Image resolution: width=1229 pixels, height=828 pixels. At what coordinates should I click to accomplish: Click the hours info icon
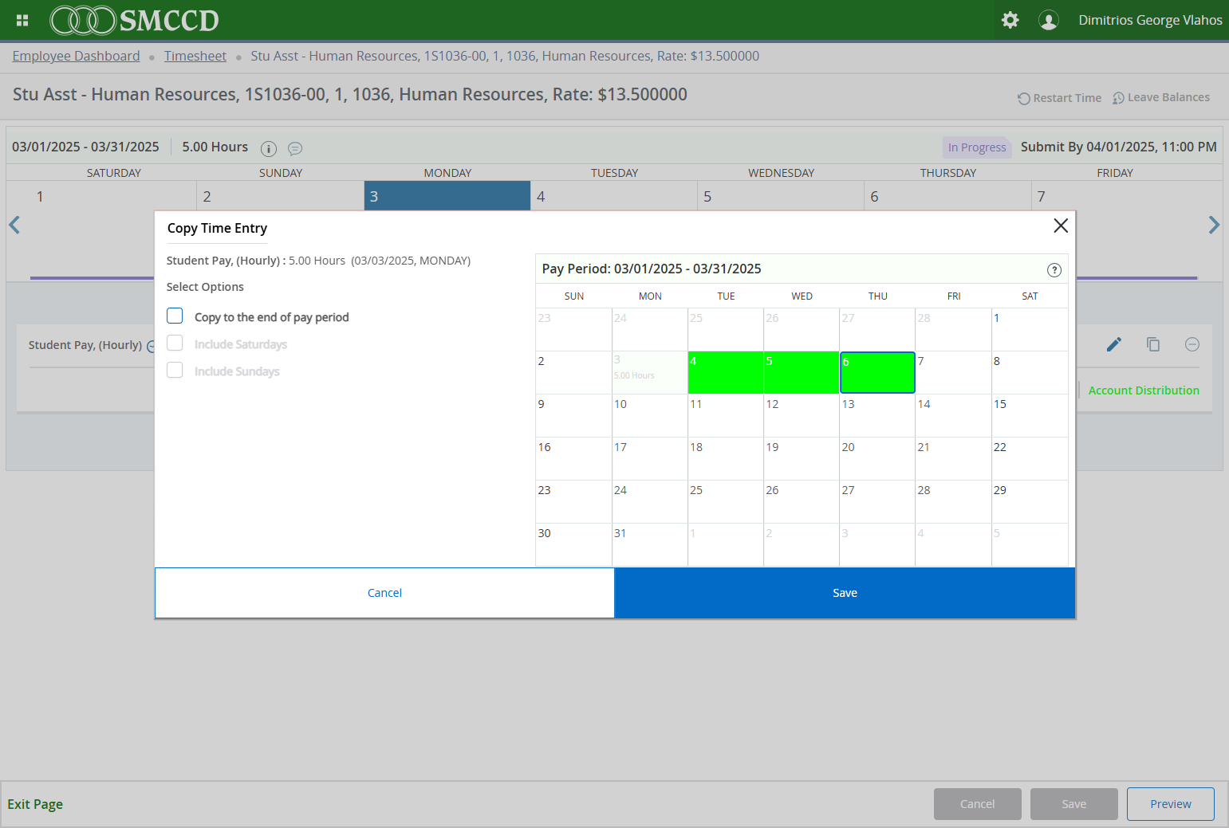click(269, 148)
